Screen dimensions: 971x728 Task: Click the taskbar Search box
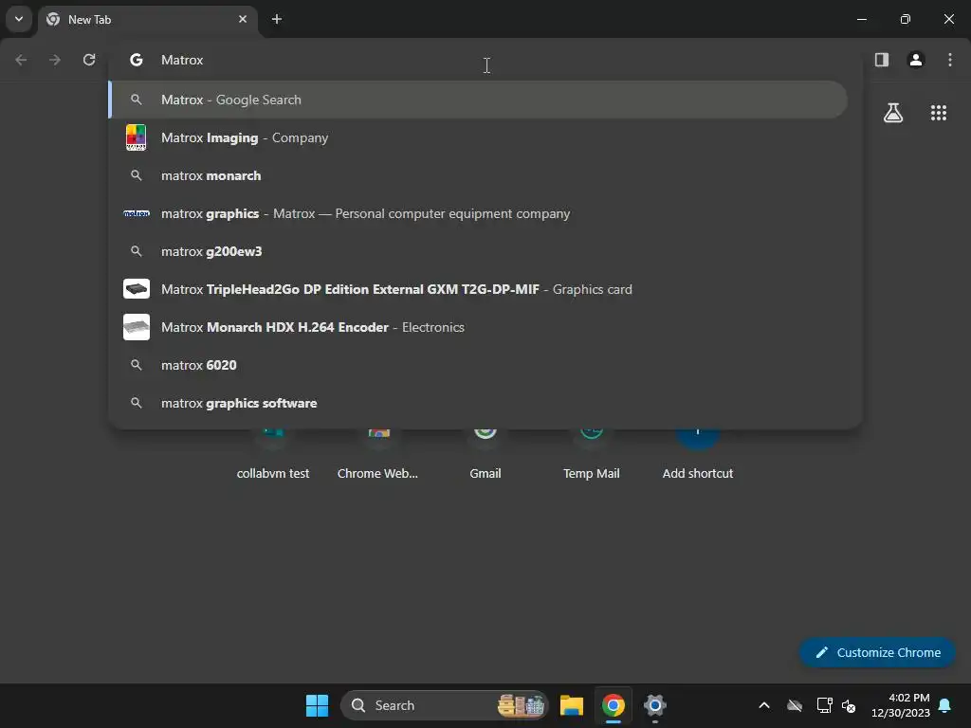pyautogui.click(x=445, y=705)
